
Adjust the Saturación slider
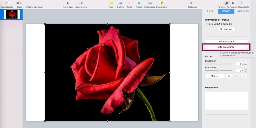[x=219, y=71]
